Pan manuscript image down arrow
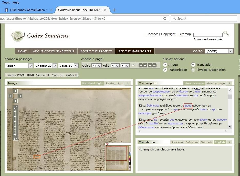240x176 pixels. point(15,101)
